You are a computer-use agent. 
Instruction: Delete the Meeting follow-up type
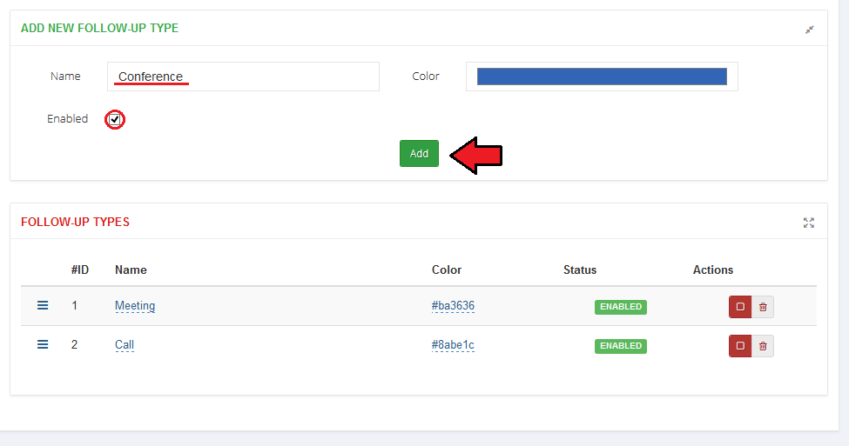pyautogui.click(x=763, y=307)
